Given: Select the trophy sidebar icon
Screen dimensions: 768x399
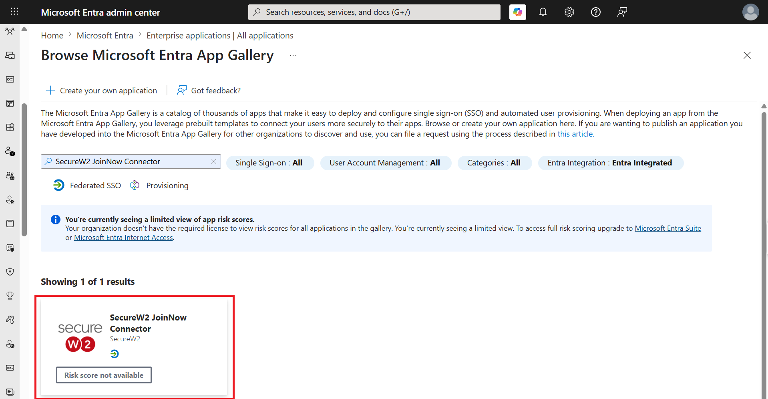Looking at the screenshot, I should tap(10, 296).
